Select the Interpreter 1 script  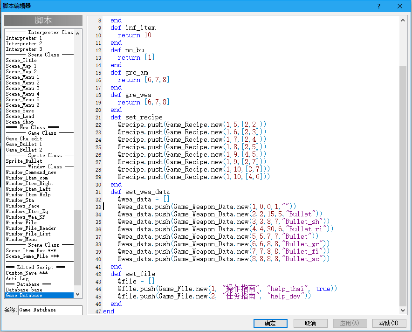coord(24,38)
